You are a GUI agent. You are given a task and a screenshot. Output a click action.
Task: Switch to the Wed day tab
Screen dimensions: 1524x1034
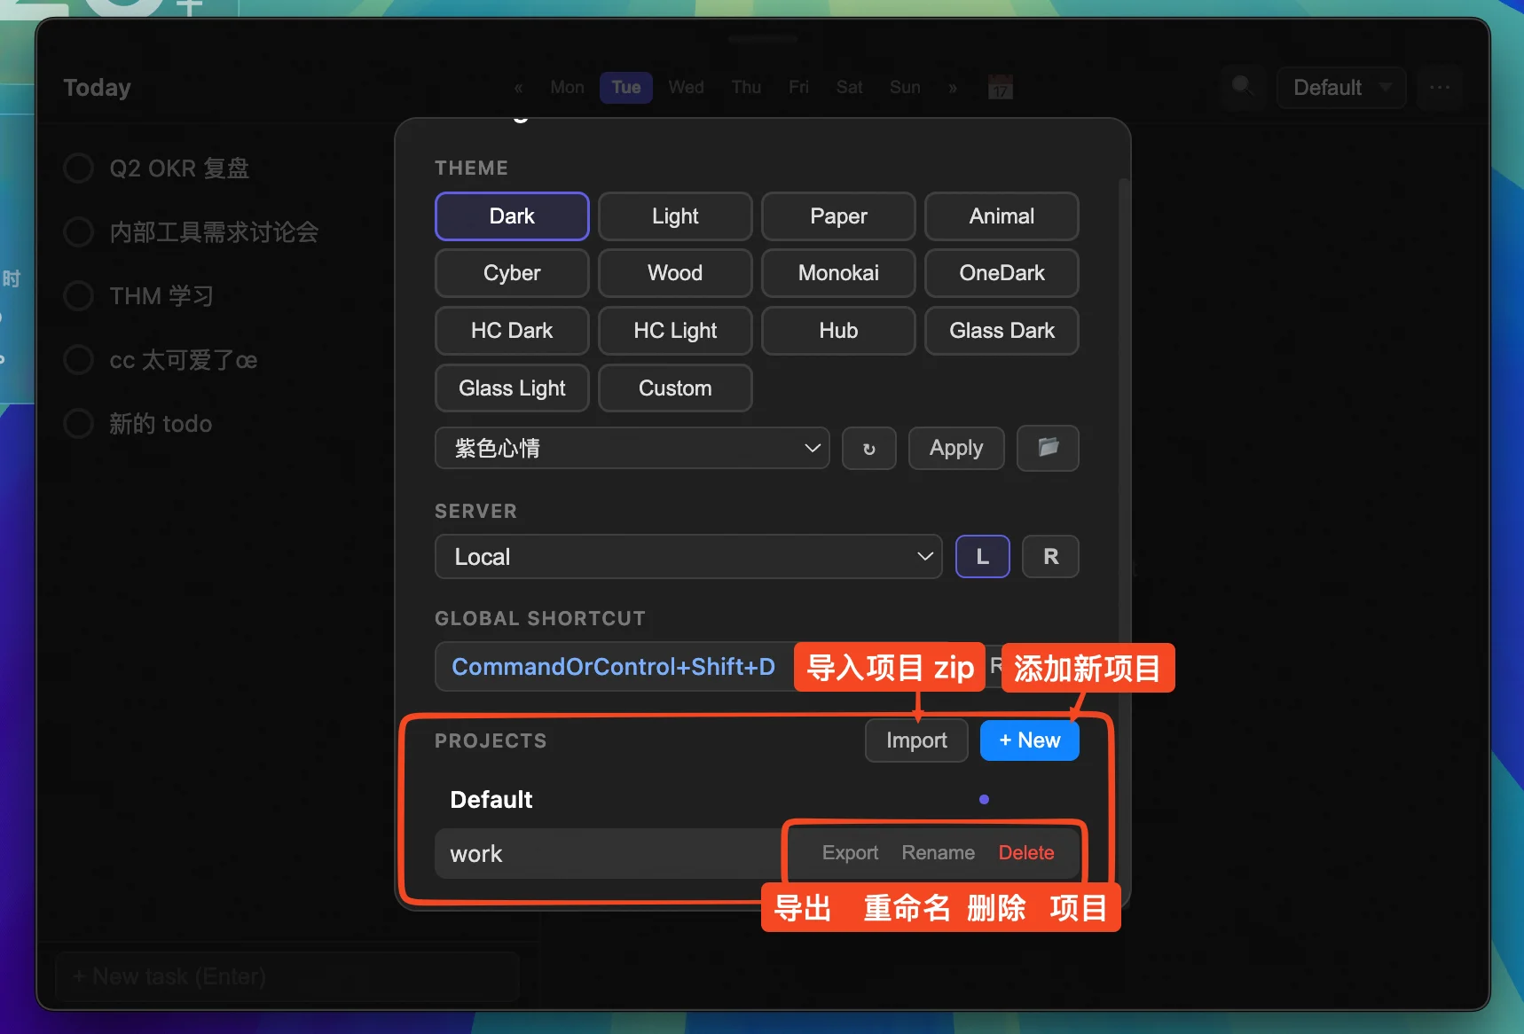pos(686,87)
